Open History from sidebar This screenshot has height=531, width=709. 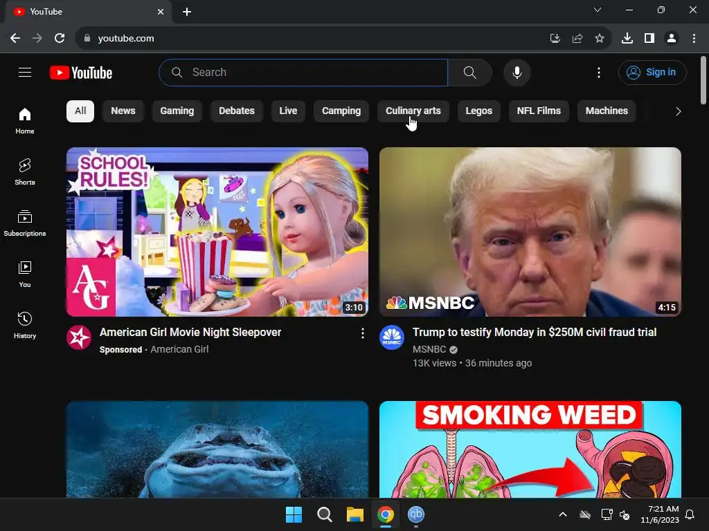click(25, 325)
